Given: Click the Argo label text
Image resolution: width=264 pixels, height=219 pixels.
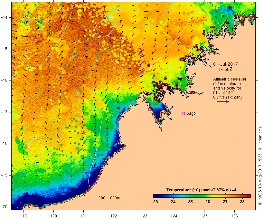Looking at the screenshot, I should (x=192, y=113).
